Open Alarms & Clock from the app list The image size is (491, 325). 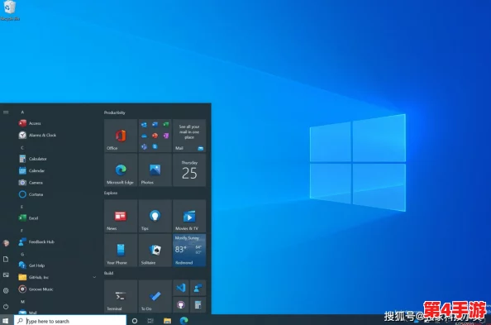[x=57, y=135]
